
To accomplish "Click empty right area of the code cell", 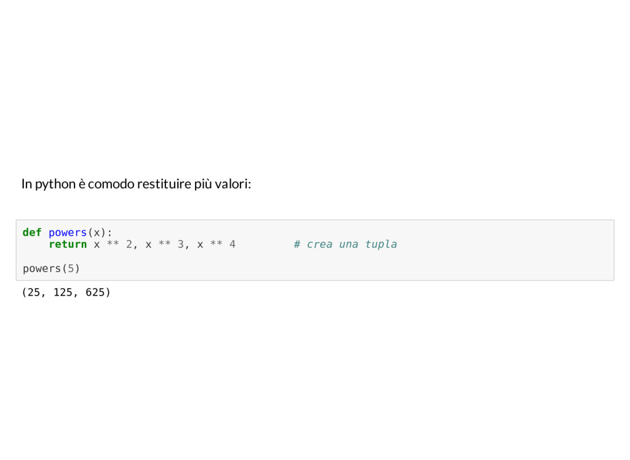I will coord(506,250).
